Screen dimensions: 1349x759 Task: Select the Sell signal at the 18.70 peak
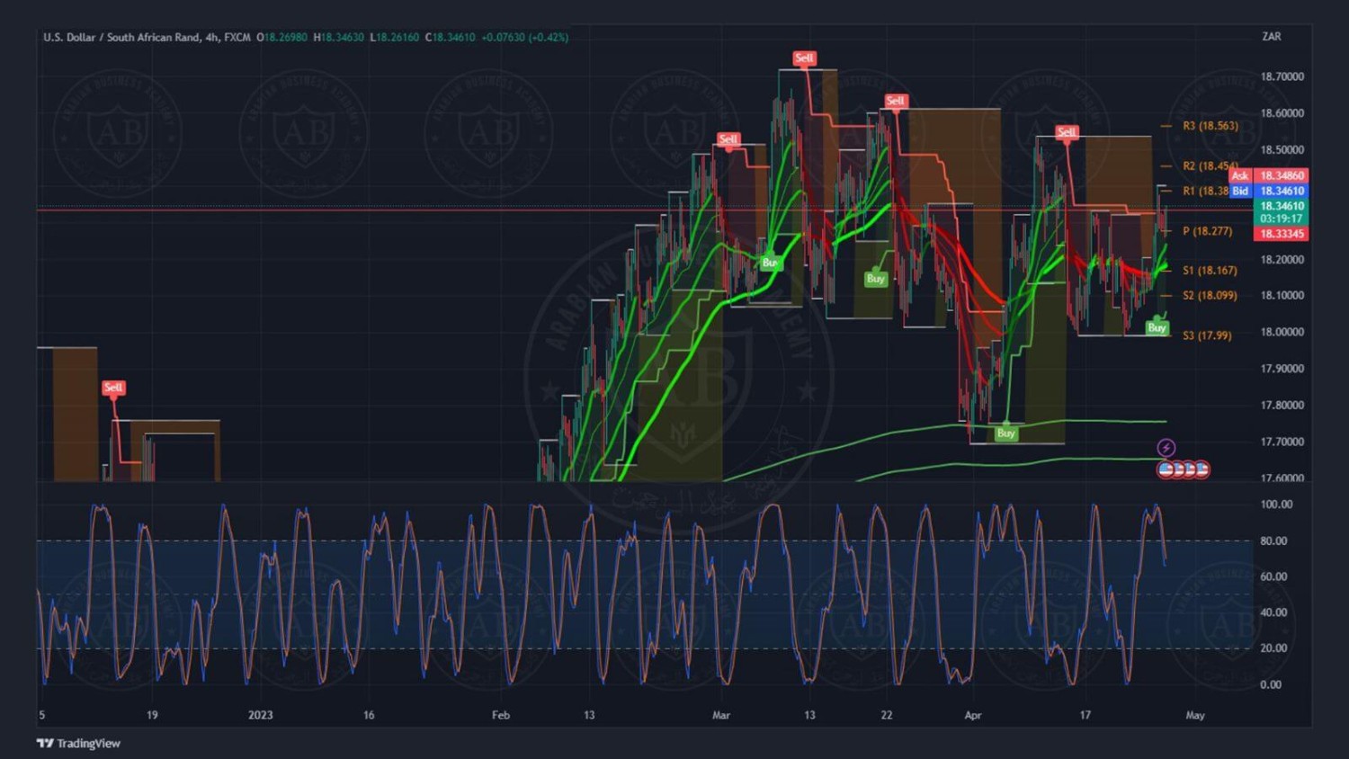pyautogui.click(x=804, y=58)
